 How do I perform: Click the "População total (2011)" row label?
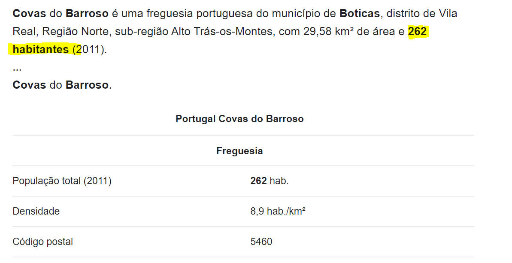[62, 181]
